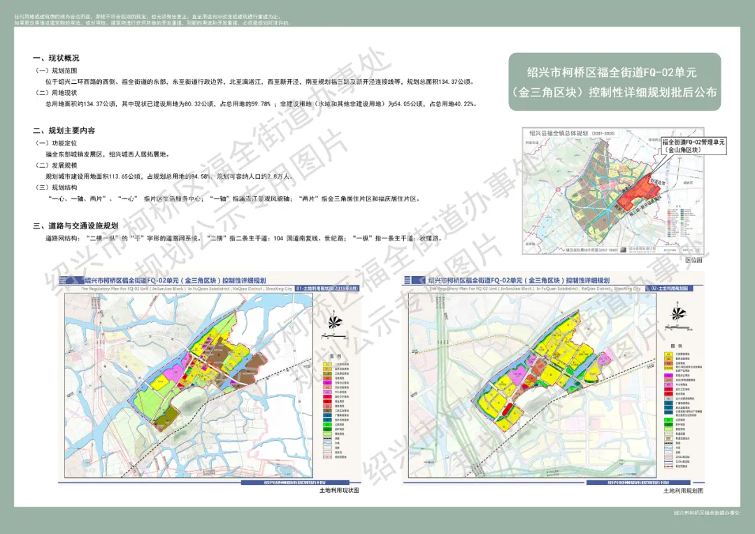This screenshot has height=534, width=755.
Task: Click the line starting 道路网结构：“二横一纵”
Action: [244, 238]
